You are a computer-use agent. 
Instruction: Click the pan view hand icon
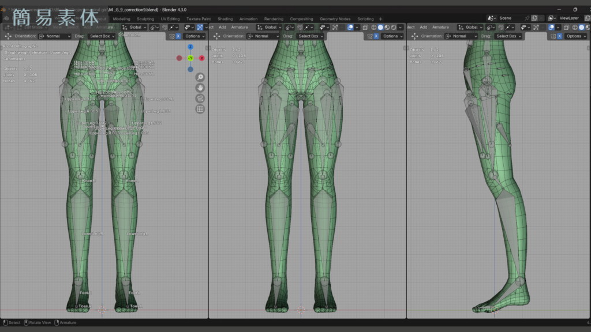click(x=200, y=88)
